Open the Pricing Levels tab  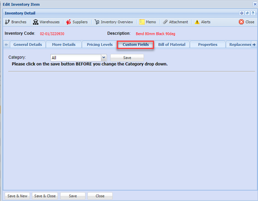click(100, 45)
